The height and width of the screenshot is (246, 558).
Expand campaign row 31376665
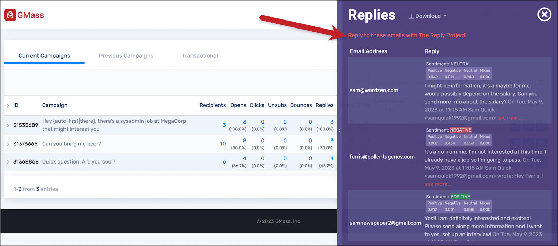[x=8, y=144]
